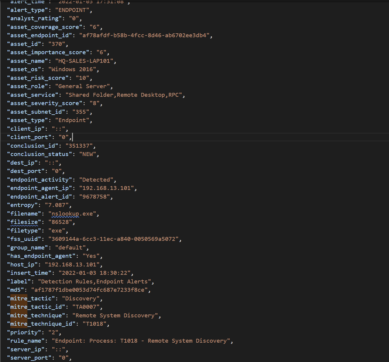Screen dimensions: 389x362
Task: Click the conclusion_status value "NEW"
Action: coord(88,154)
